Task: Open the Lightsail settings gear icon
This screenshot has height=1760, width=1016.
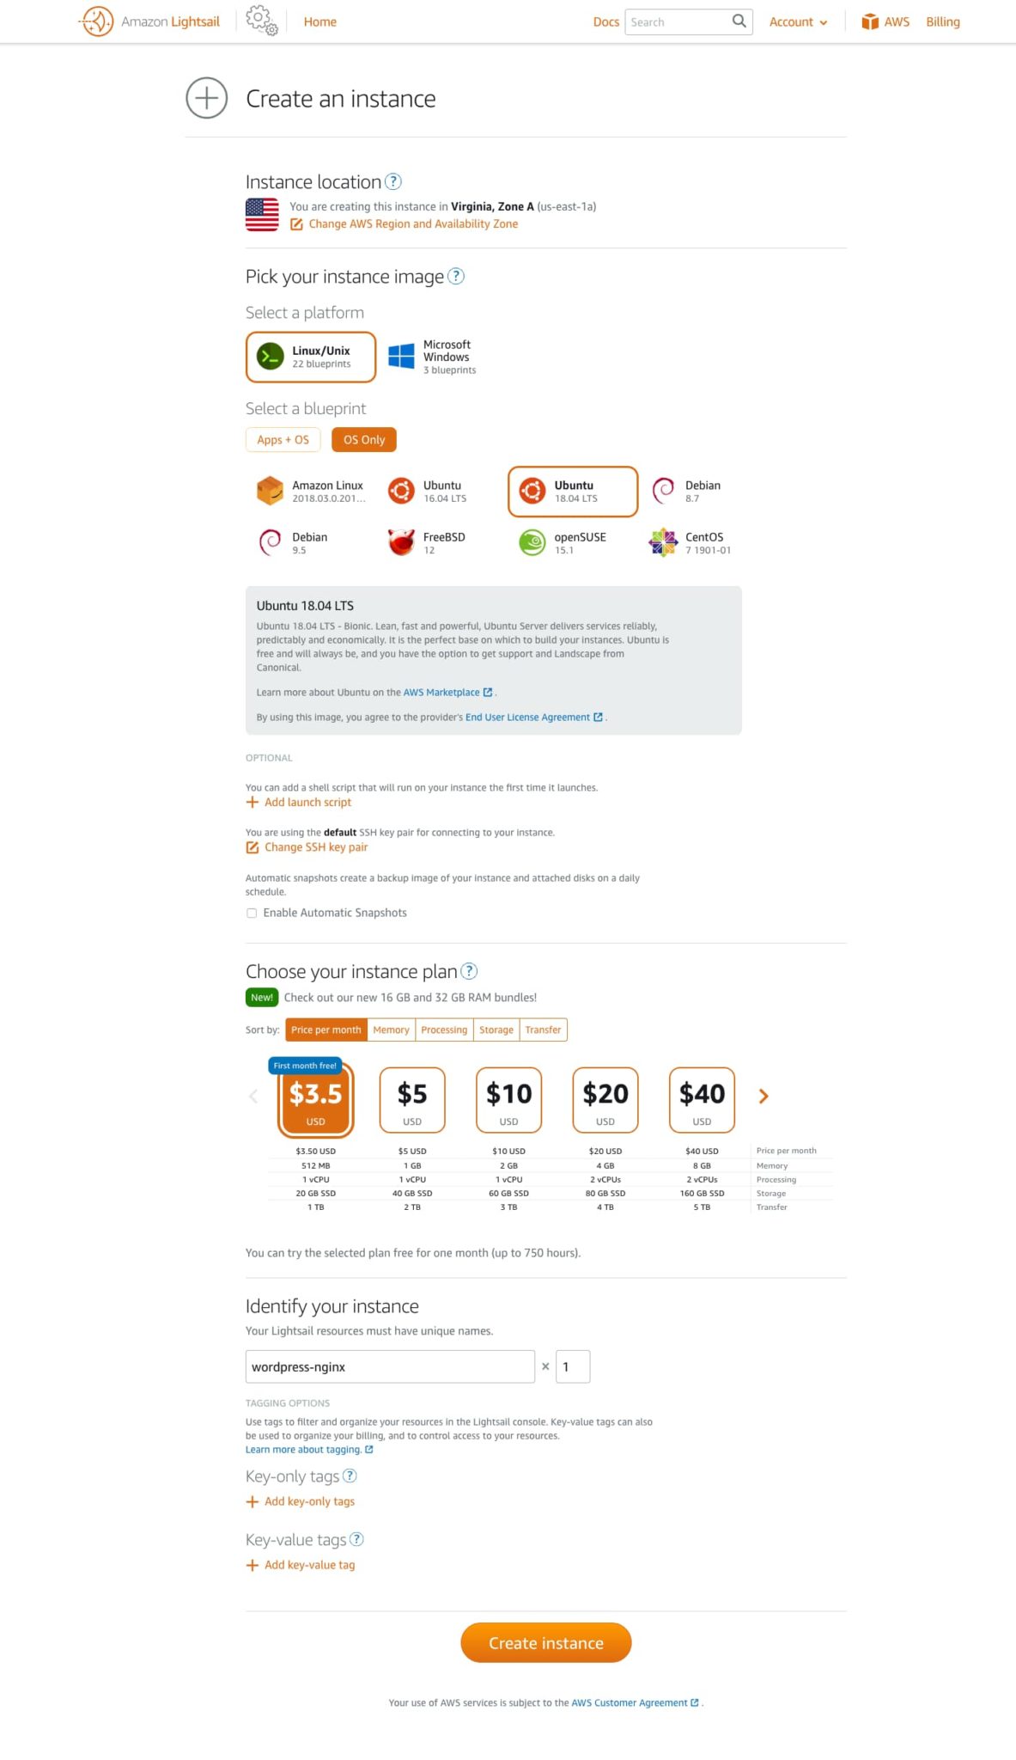Action: [258, 20]
